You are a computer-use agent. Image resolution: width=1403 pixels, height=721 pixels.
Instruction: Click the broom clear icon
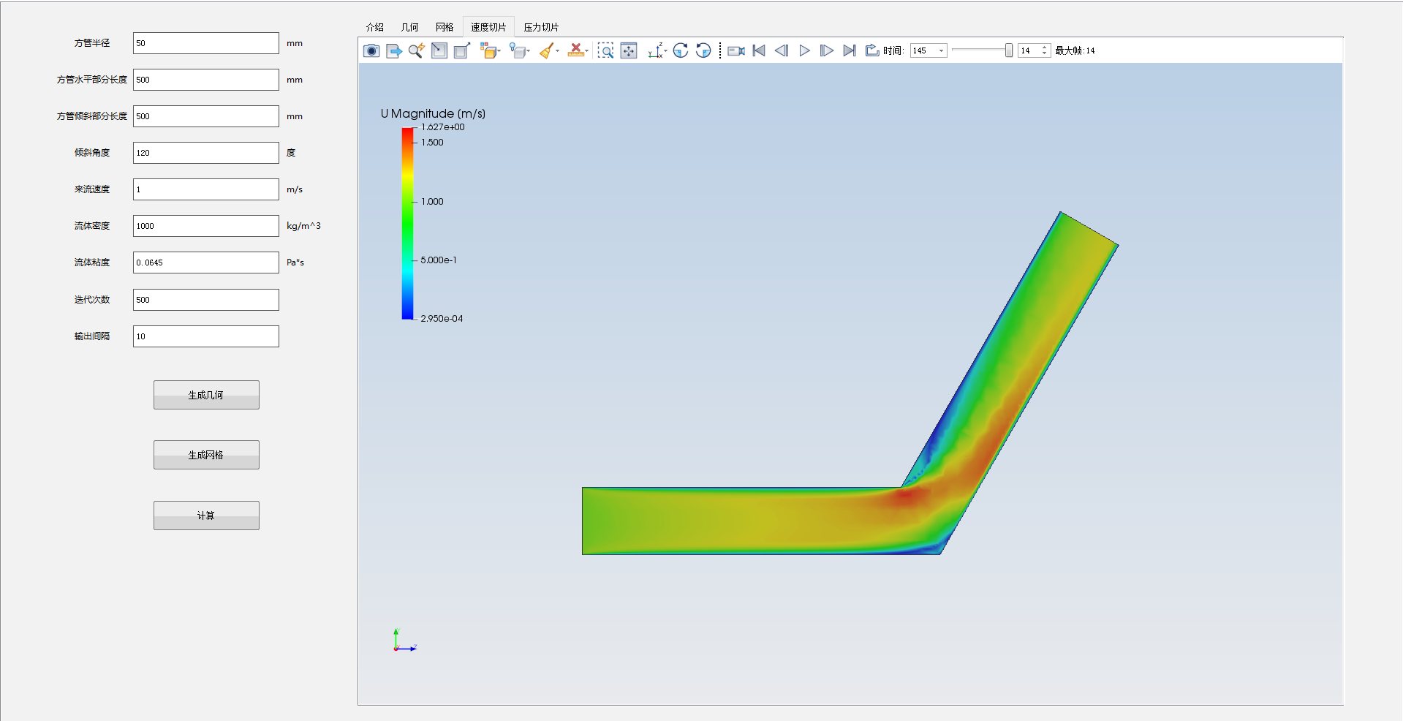(546, 50)
